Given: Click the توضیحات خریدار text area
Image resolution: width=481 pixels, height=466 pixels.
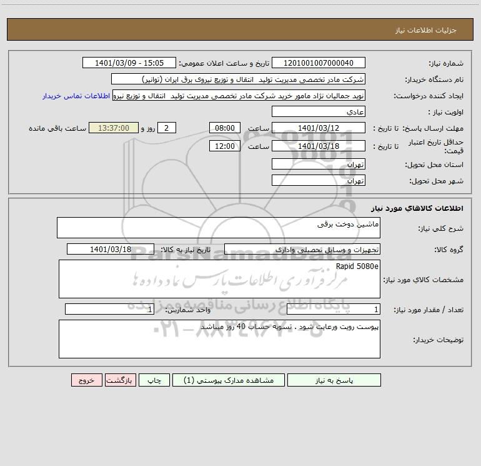Looking at the screenshot, I should (x=219, y=339).
